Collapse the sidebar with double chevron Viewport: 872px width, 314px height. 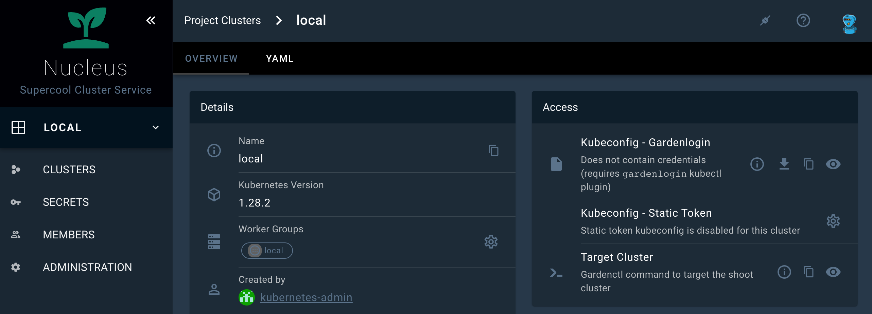151,21
